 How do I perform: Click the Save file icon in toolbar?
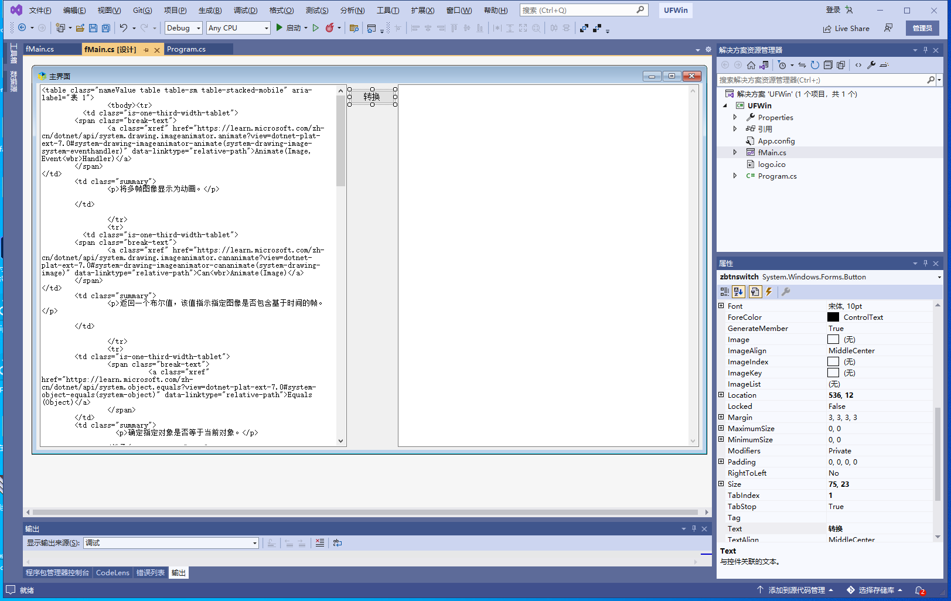(93, 28)
